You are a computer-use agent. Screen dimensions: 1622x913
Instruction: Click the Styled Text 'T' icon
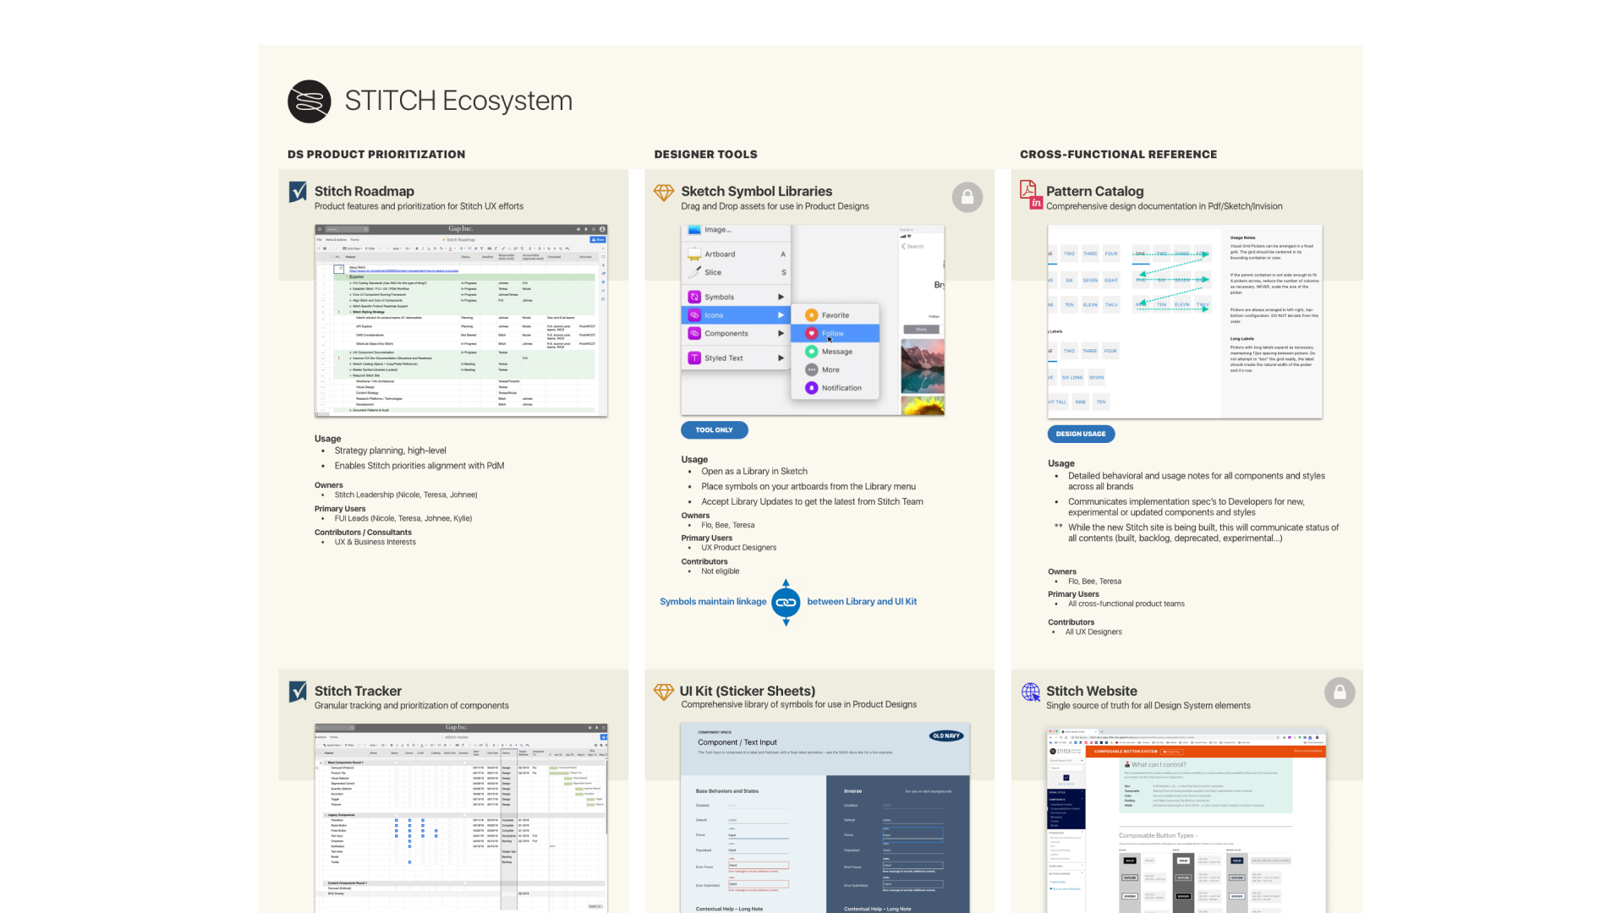tap(694, 358)
